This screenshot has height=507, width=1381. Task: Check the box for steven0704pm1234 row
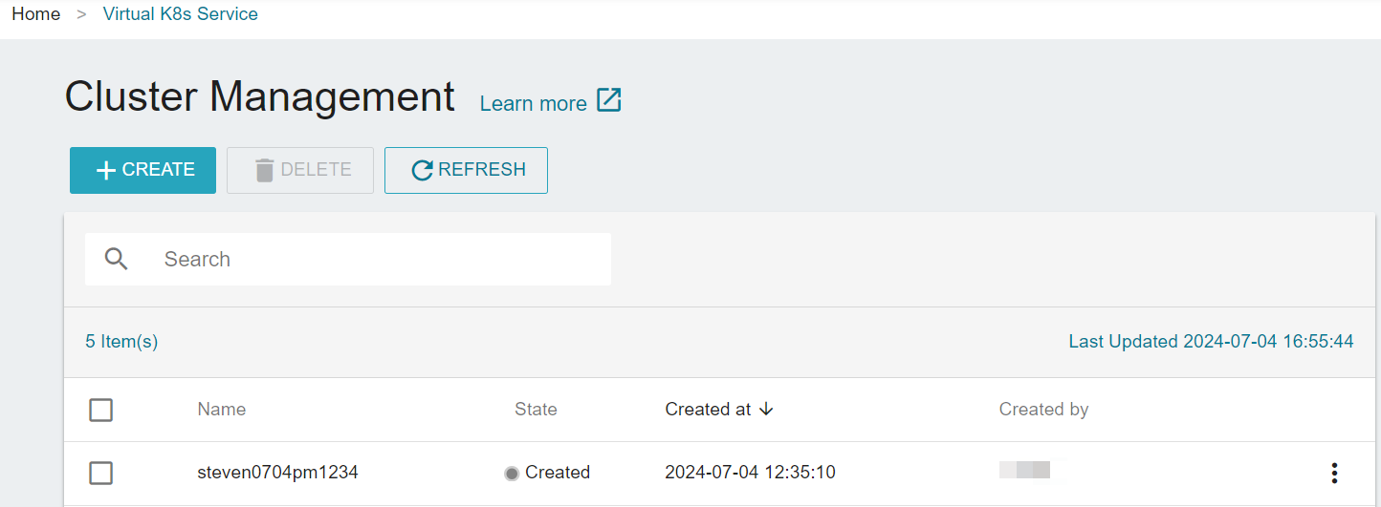[x=100, y=473]
